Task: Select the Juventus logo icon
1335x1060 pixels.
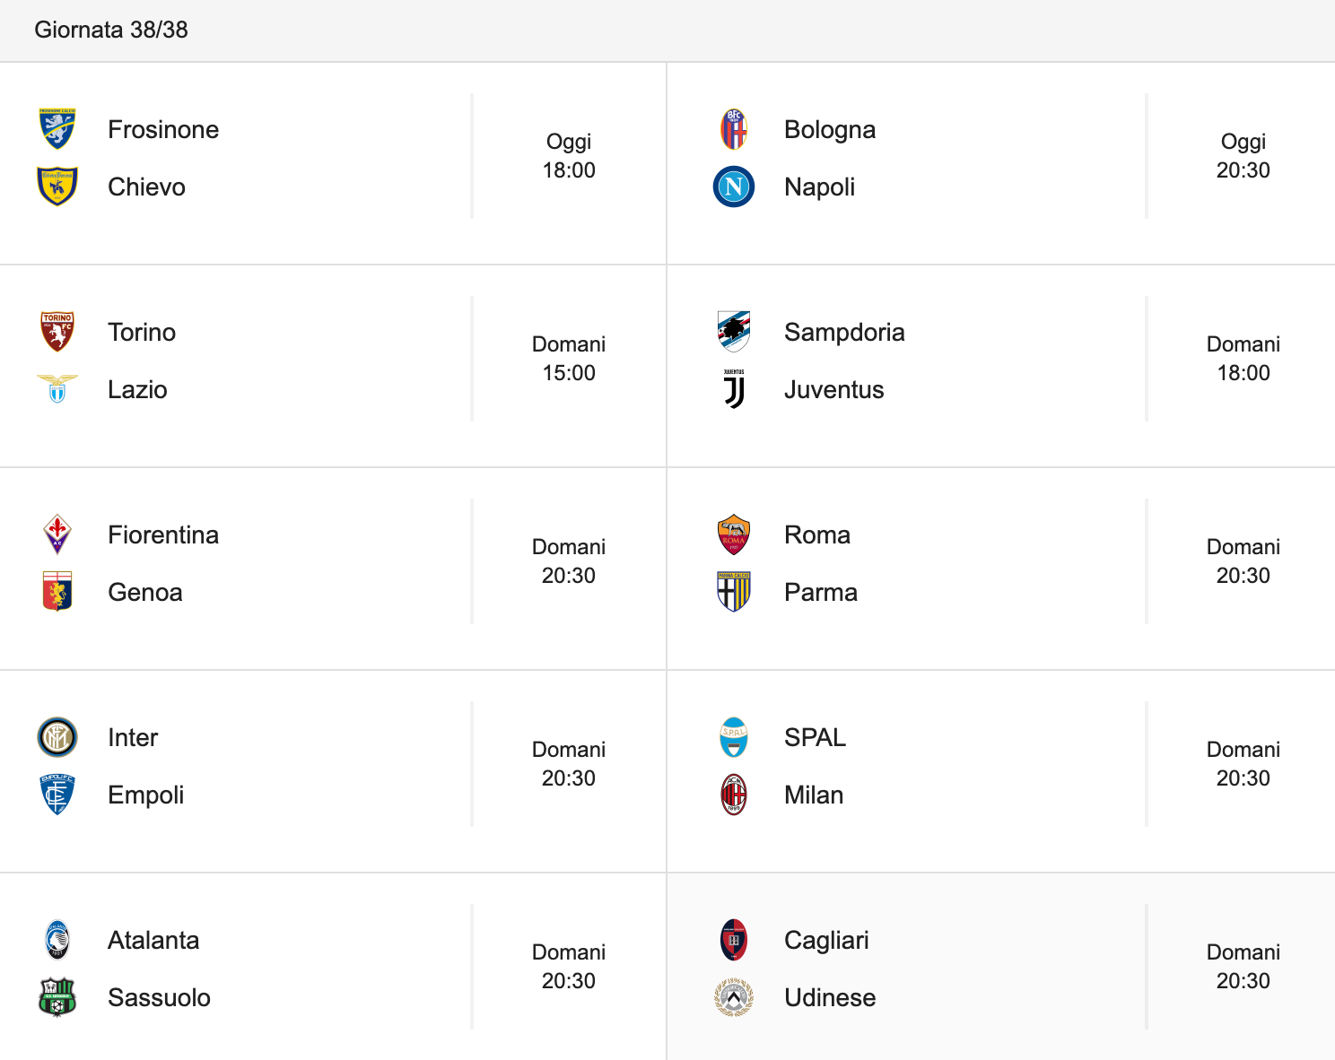Action: [x=734, y=389]
